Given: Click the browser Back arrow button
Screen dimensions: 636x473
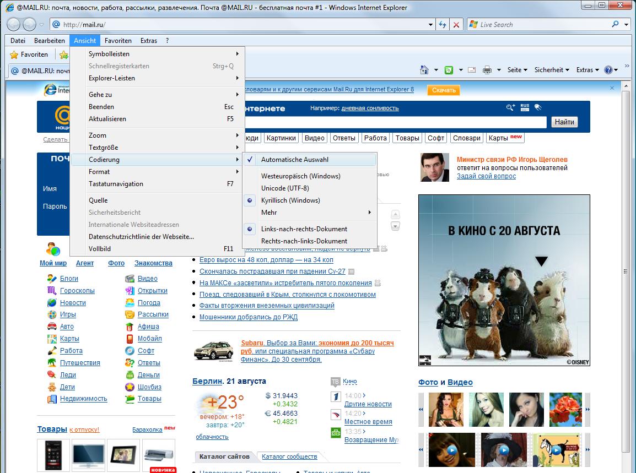Looking at the screenshot, I should click(x=14, y=25).
